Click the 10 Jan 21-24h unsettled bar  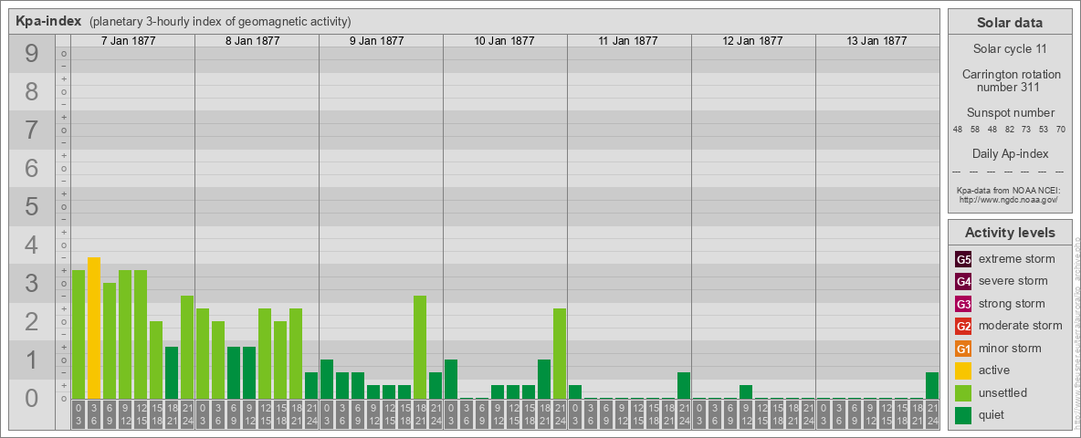[560, 353]
